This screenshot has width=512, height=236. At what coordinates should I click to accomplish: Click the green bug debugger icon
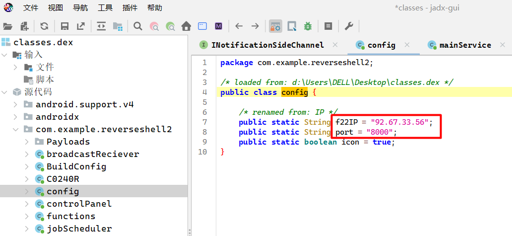tap(308, 26)
